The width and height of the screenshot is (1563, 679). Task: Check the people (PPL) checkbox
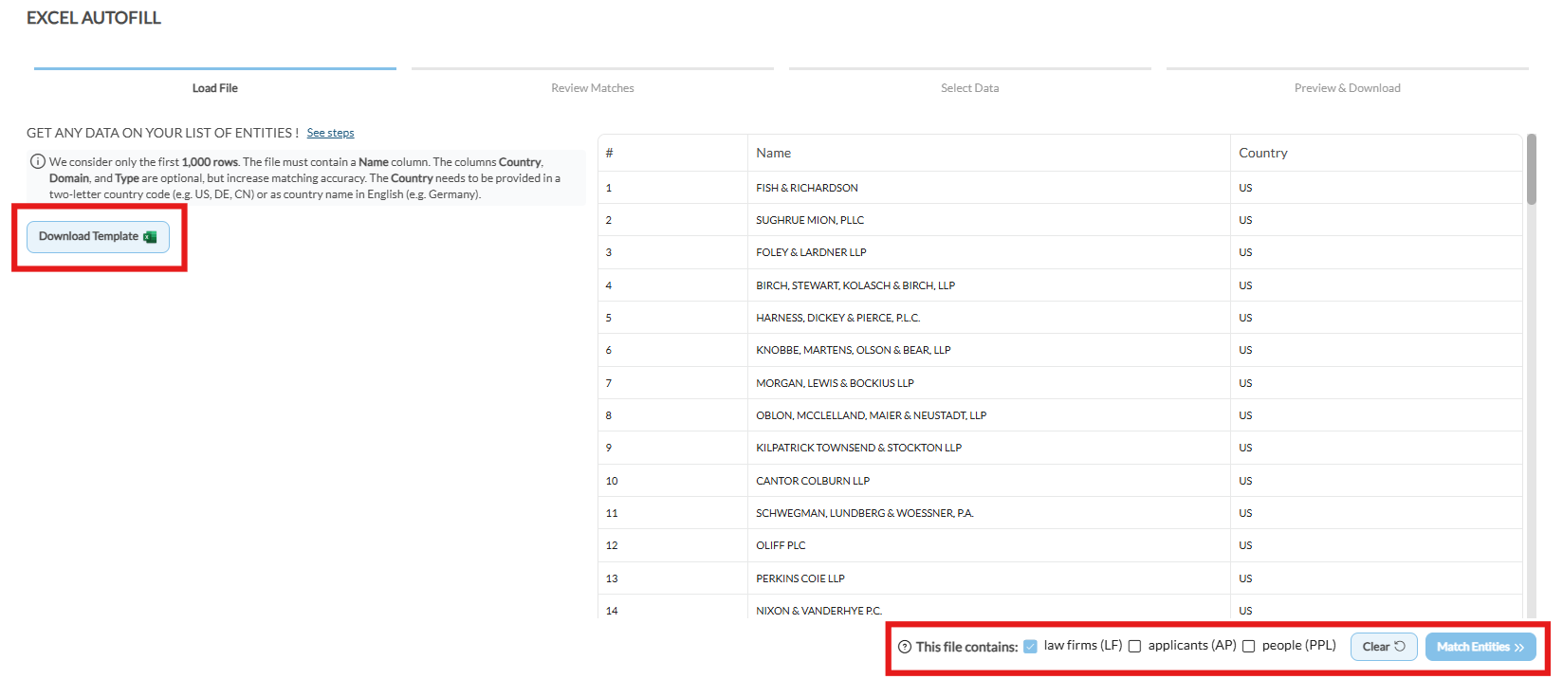1248,647
